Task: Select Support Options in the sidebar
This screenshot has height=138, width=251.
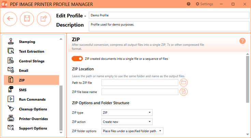Action: (31, 128)
